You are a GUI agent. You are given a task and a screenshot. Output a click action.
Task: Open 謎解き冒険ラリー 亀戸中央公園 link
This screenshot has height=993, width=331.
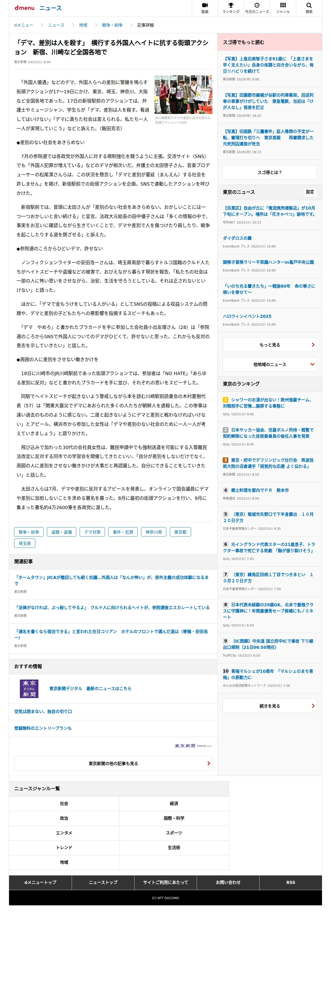tap(268, 262)
